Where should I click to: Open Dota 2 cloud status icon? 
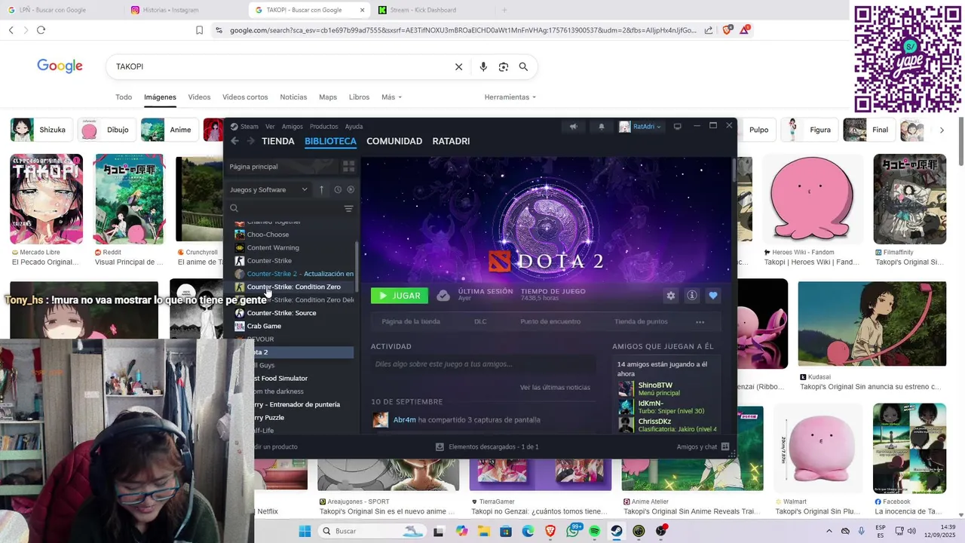[x=443, y=296]
